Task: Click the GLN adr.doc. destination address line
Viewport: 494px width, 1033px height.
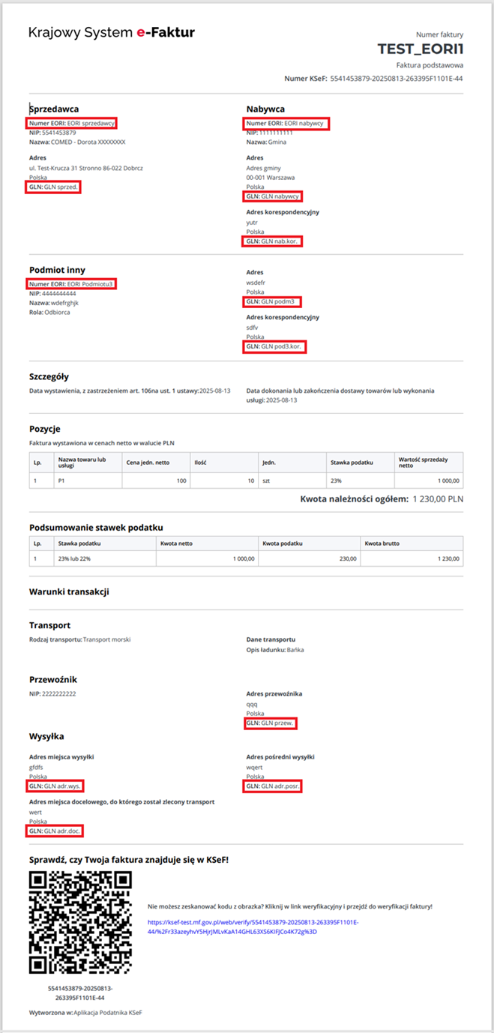Action: tap(55, 832)
